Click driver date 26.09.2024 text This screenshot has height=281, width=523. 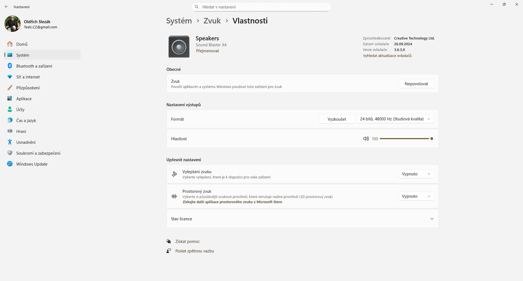pos(403,44)
